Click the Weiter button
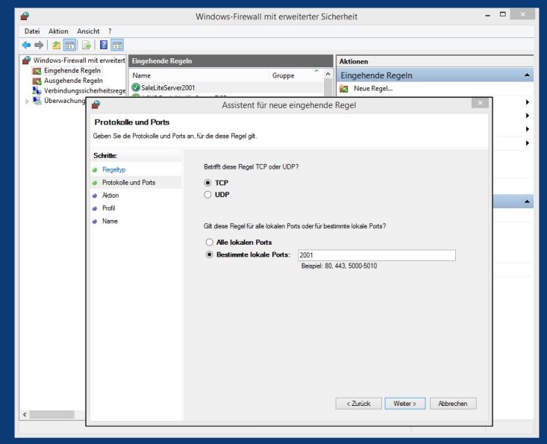The image size is (547, 444). 405,404
